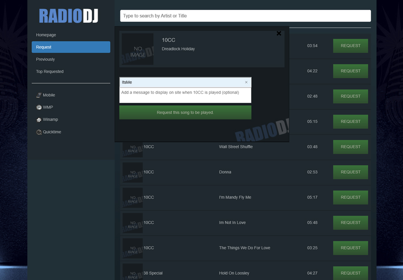Select the Request menu item
The image size is (403, 280).
[71, 47]
